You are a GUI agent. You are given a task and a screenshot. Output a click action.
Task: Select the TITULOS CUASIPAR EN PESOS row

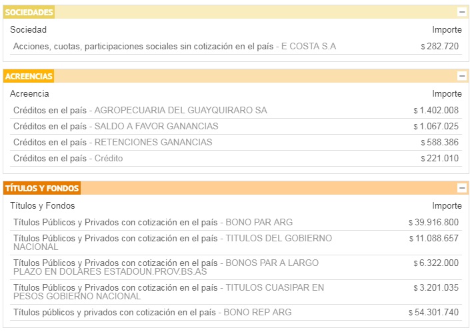coord(168,291)
